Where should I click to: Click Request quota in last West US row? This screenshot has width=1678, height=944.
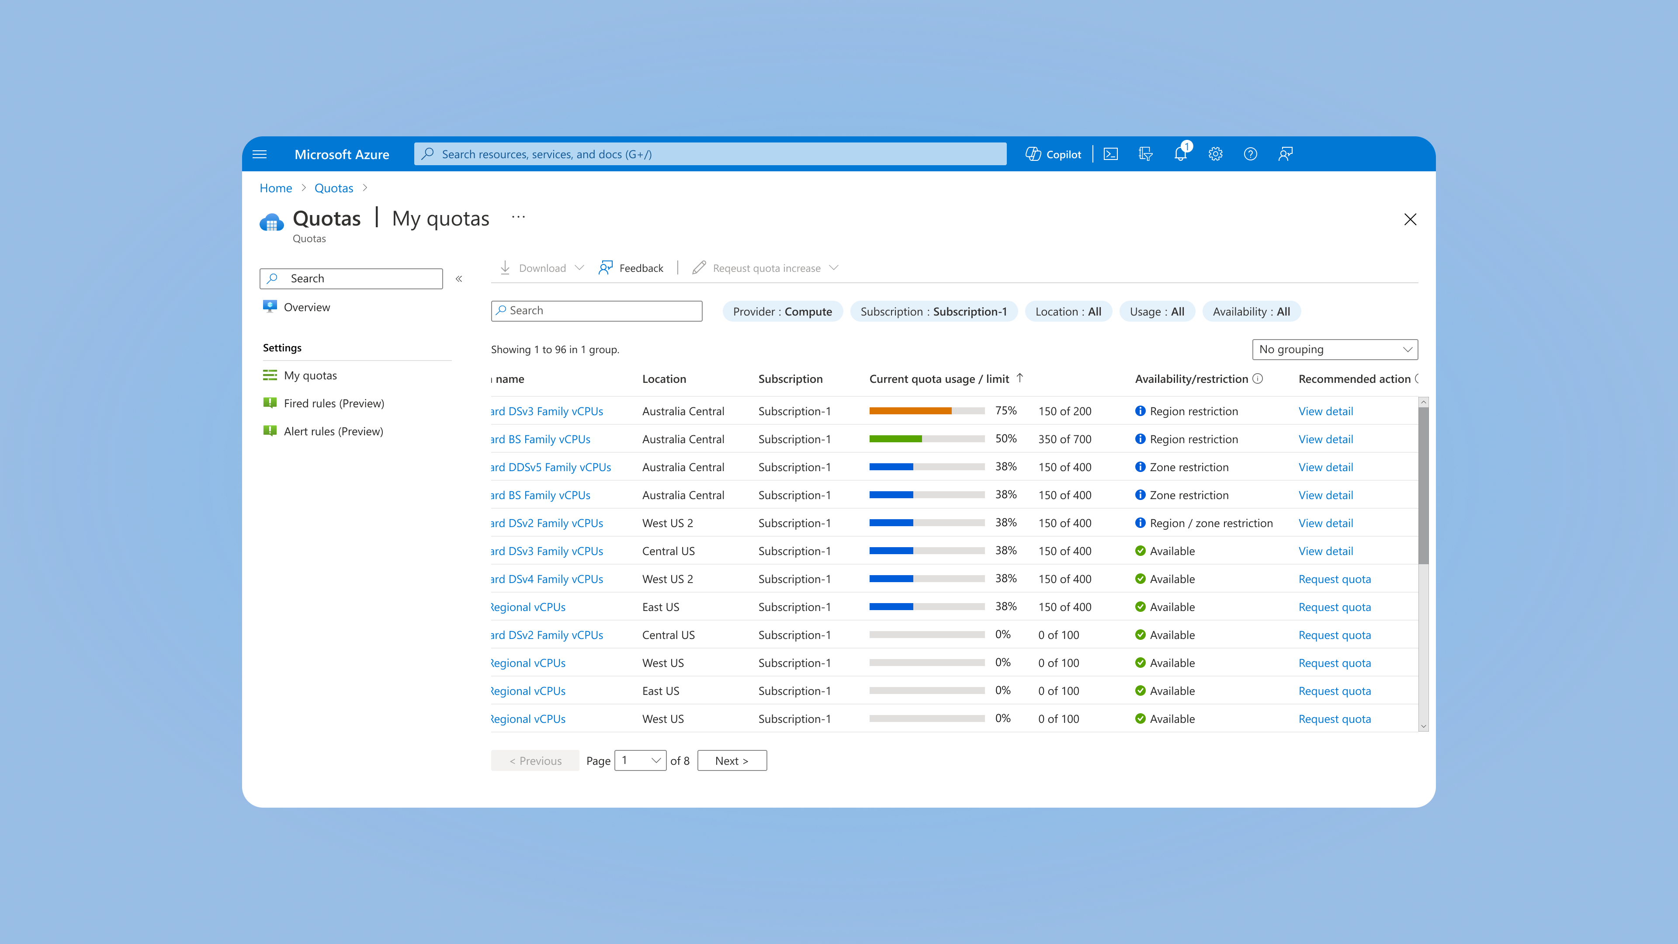coord(1334,719)
